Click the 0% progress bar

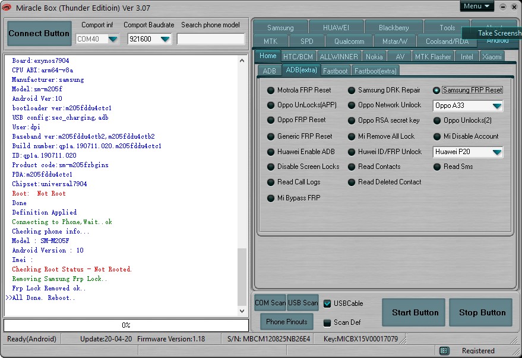point(126,325)
